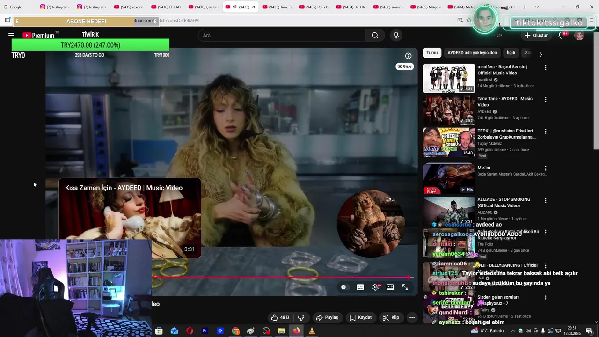Close the active (9435) browser tab

pos(254,7)
